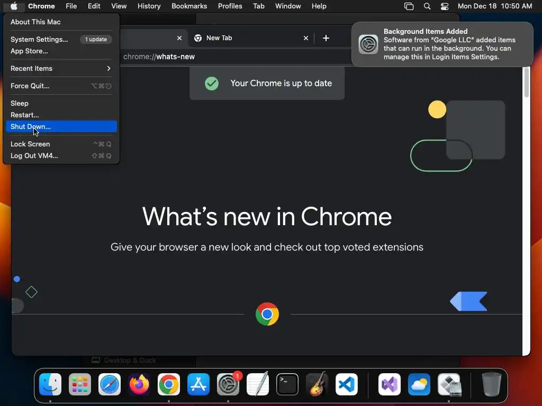Open Control Center in menu bar
This screenshot has width=542, height=406.
[x=445, y=6]
